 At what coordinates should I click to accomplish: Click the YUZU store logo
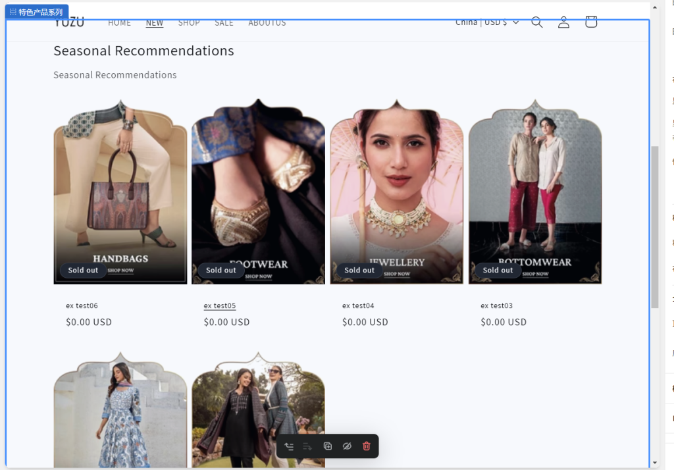[x=68, y=22]
